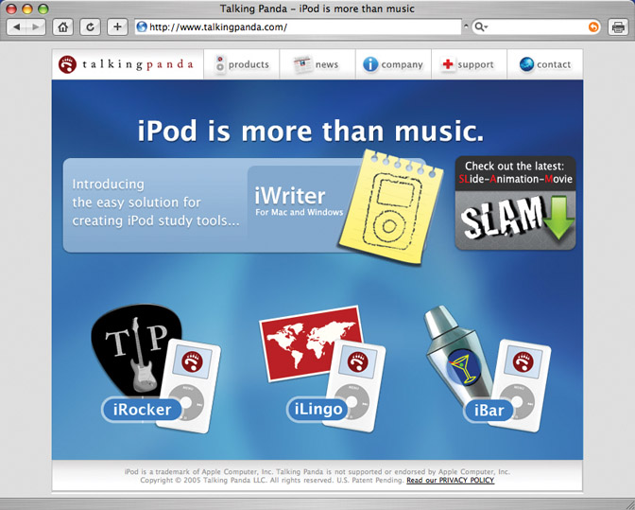This screenshot has height=510, width=635.
Task: Open the contact tab
Action: 545,64
